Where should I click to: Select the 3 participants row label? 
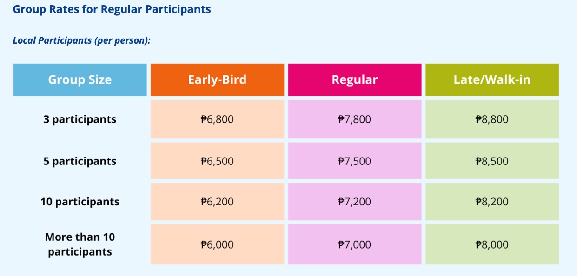[80, 119]
